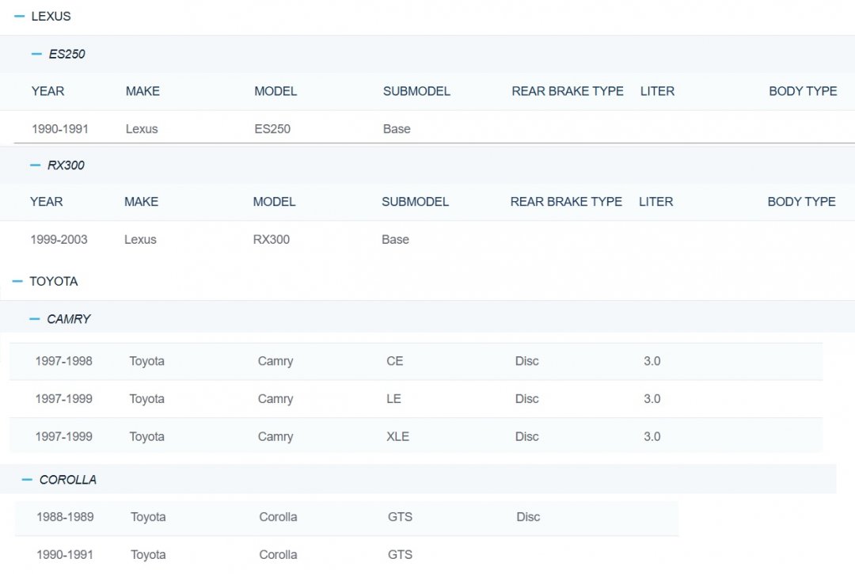The height and width of the screenshot is (574, 855).
Task: Click Corolla model cell in 1988-1989 row
Action: (278, 517)
